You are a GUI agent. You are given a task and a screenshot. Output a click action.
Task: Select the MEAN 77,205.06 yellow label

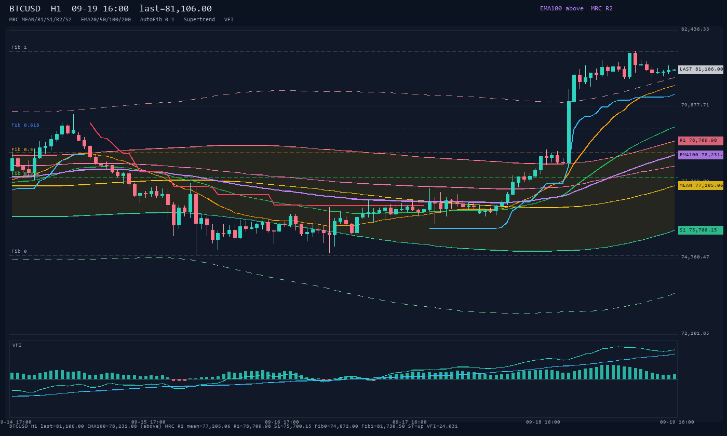click(x=701, y=185)
